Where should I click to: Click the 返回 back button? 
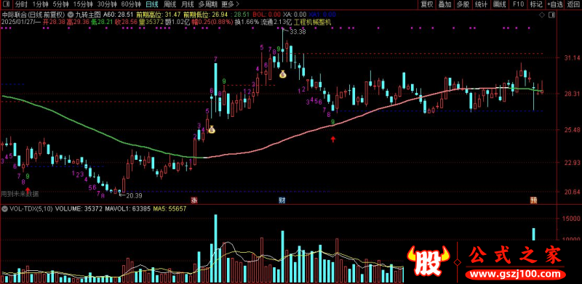point(573,4)
